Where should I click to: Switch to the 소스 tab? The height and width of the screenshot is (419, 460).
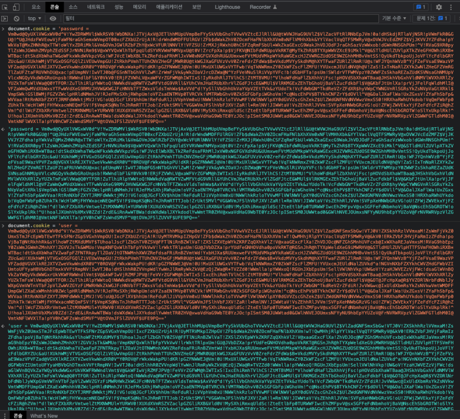tap(73, 7)
